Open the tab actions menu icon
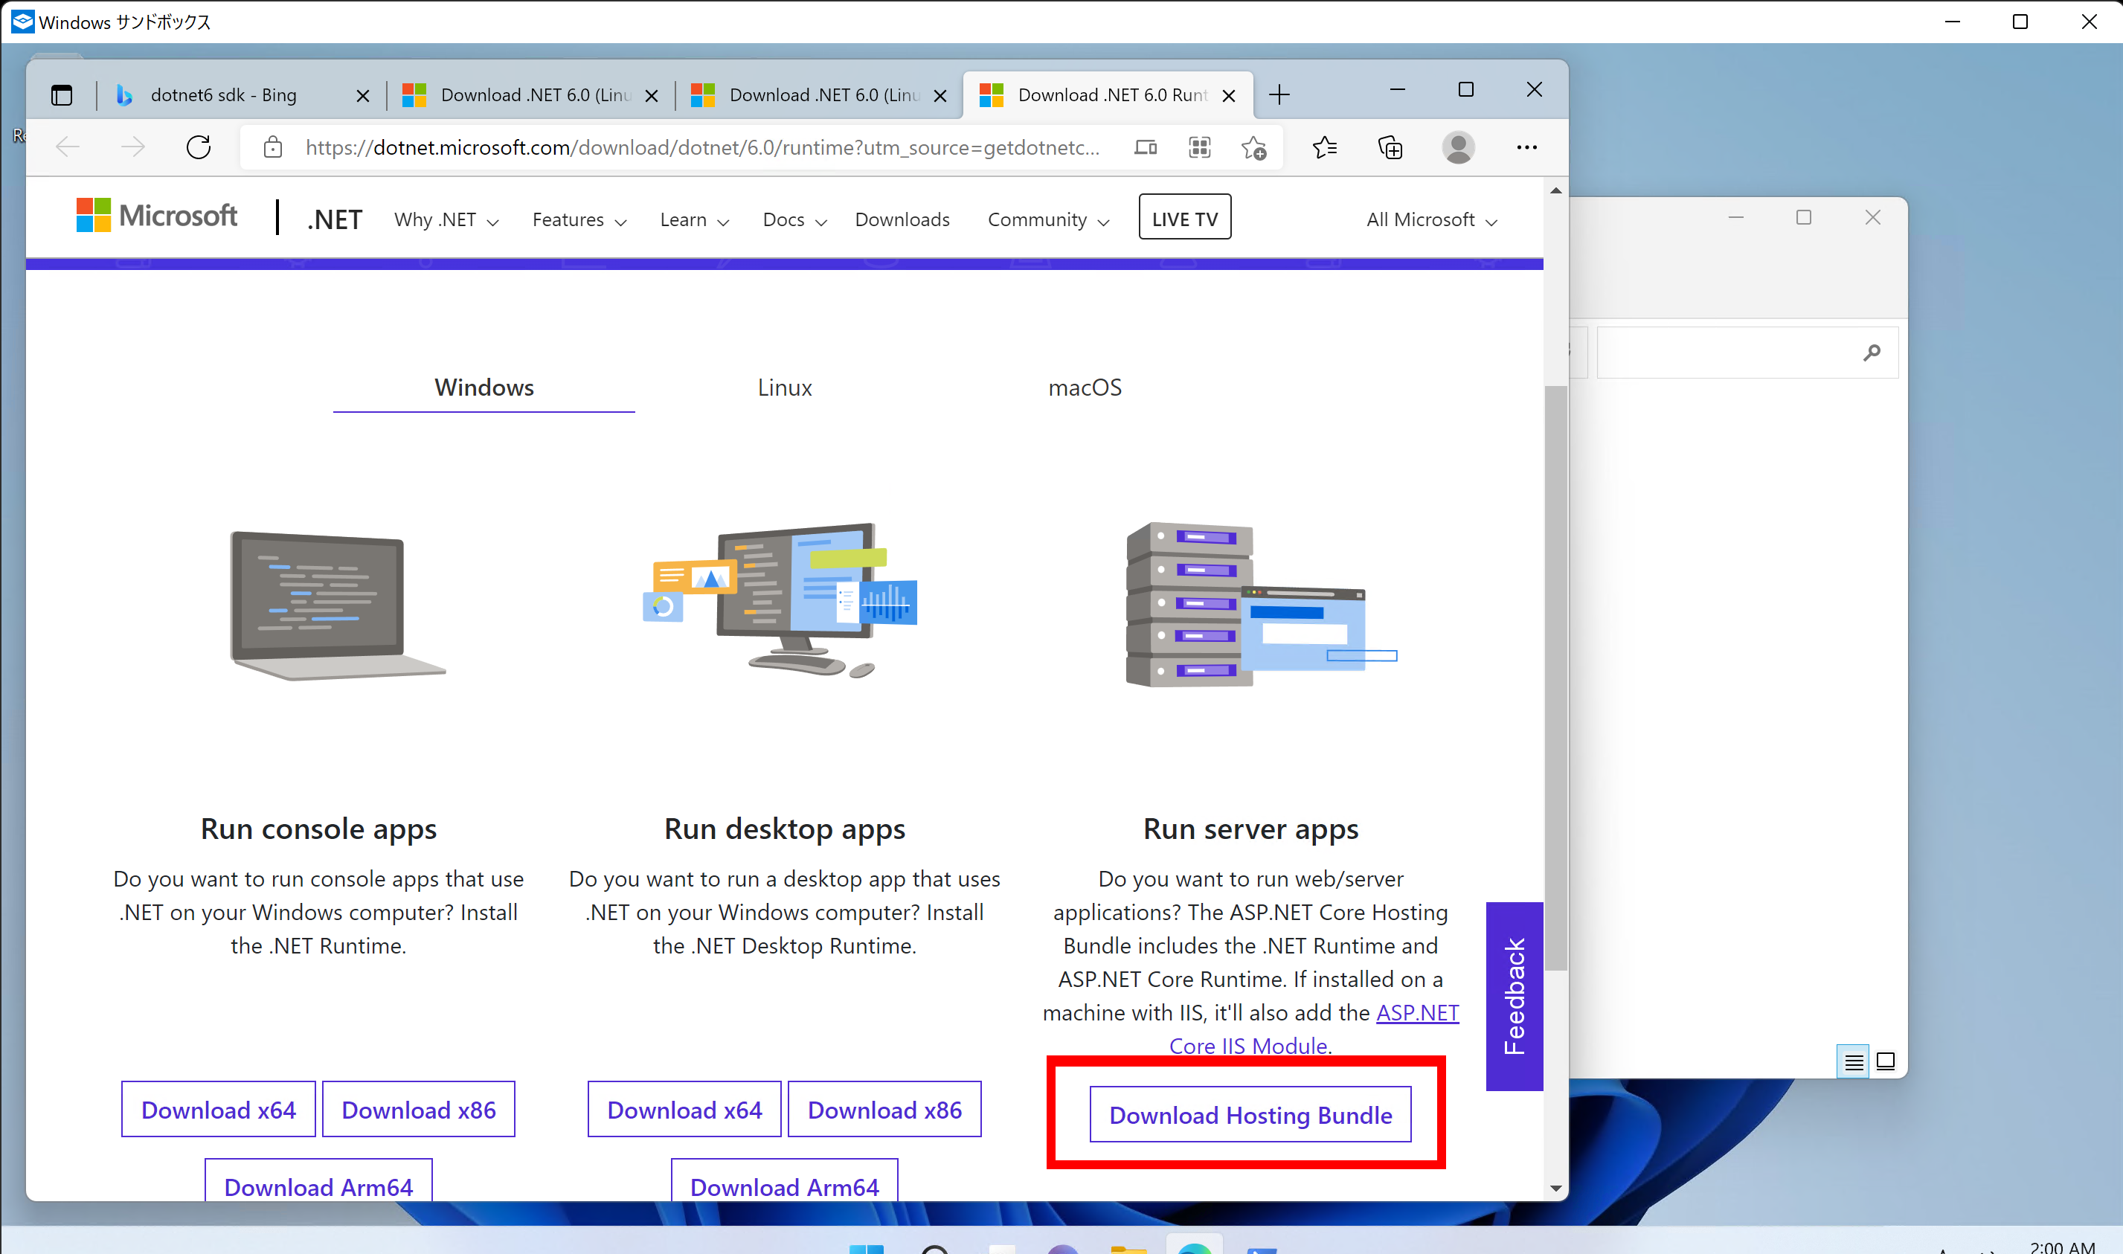 click(x=62, y=94)
